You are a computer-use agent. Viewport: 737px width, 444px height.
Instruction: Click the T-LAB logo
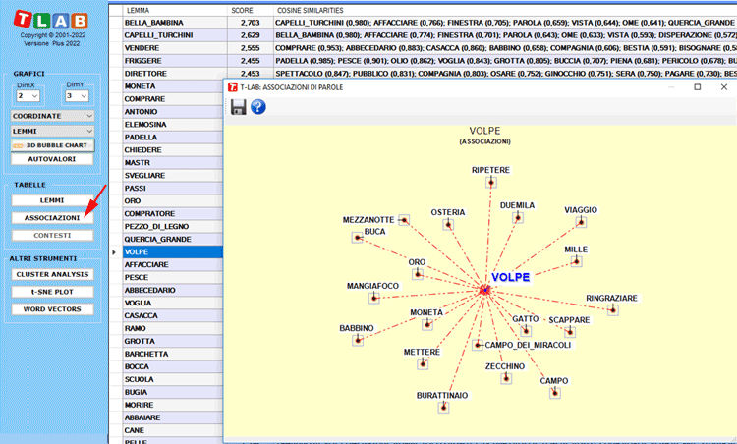coord(51,20)
